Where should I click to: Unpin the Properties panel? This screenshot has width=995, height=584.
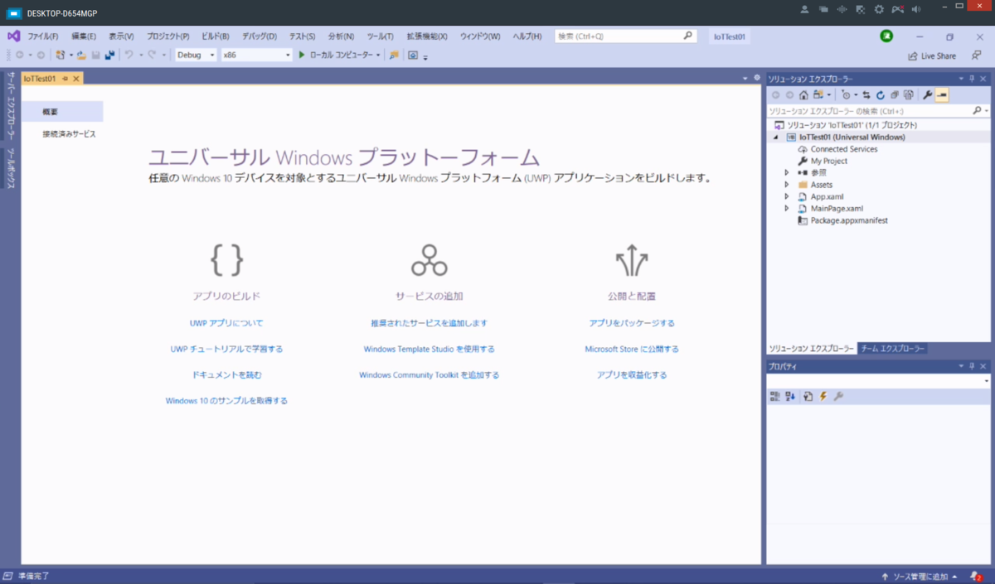pyautogui.click(x=971, y=365)
